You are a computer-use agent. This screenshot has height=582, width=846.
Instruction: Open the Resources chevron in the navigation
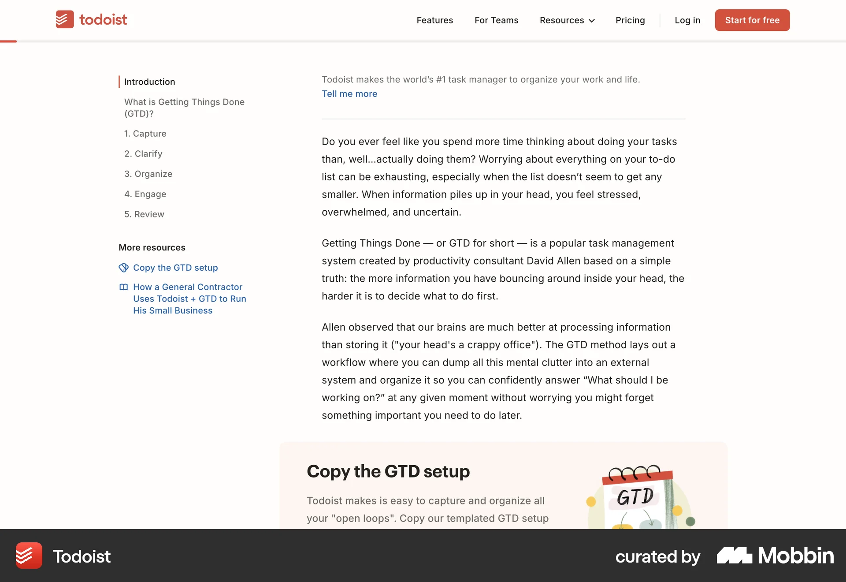point(591,20)
